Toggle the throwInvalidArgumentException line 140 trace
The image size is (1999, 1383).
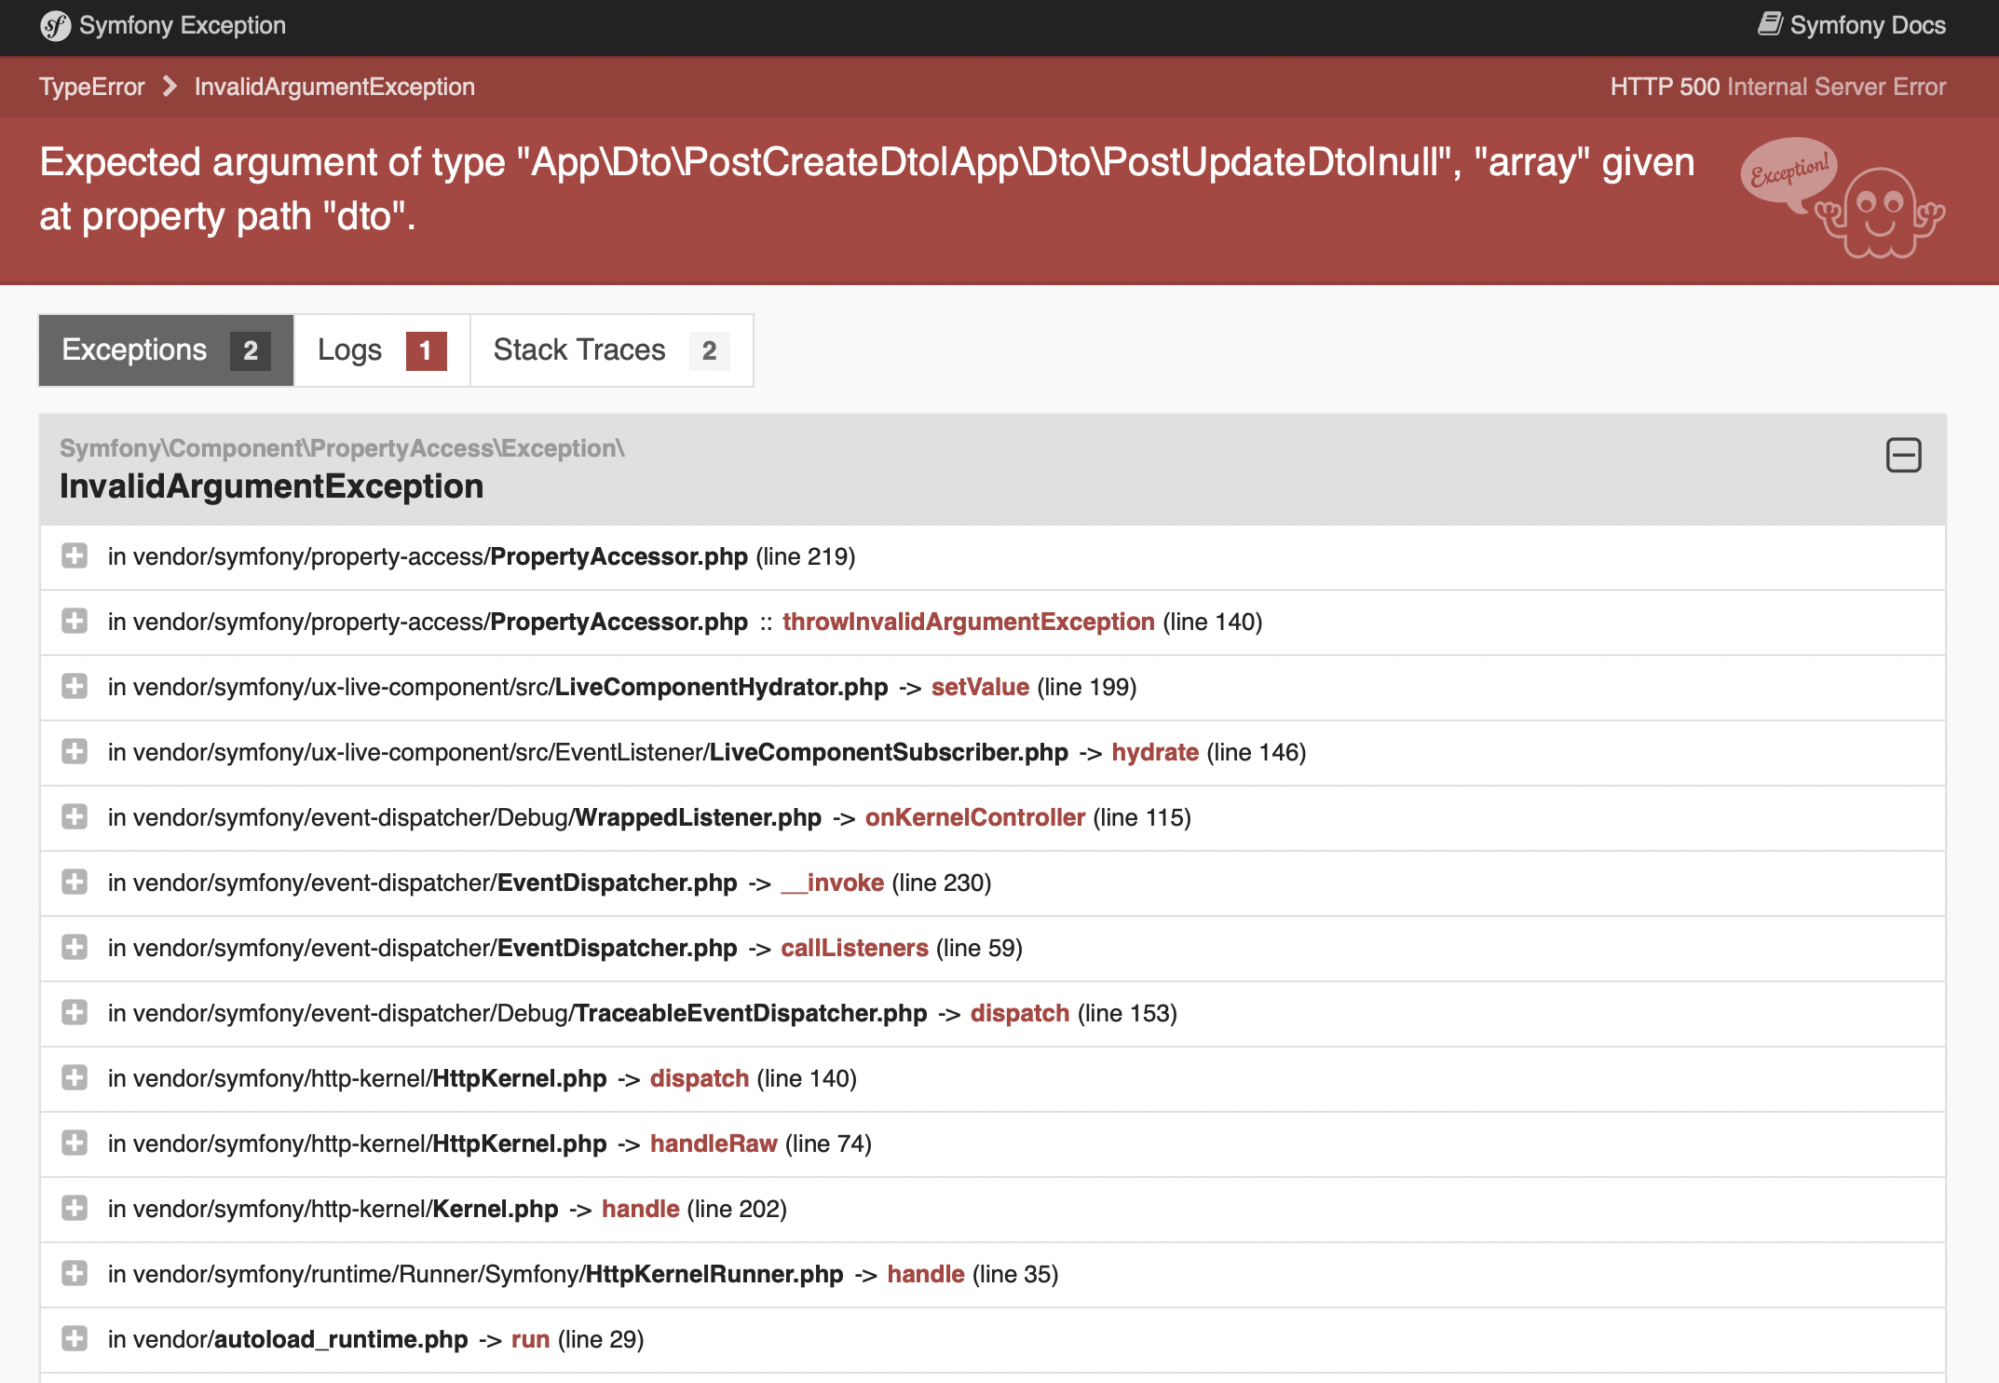click(x=75, y=622)
